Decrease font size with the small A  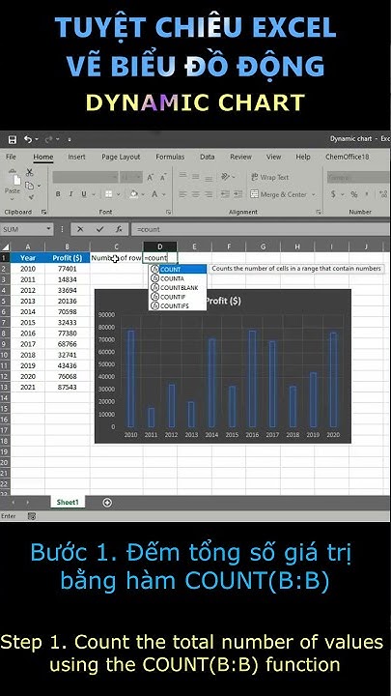click(163, 177)
